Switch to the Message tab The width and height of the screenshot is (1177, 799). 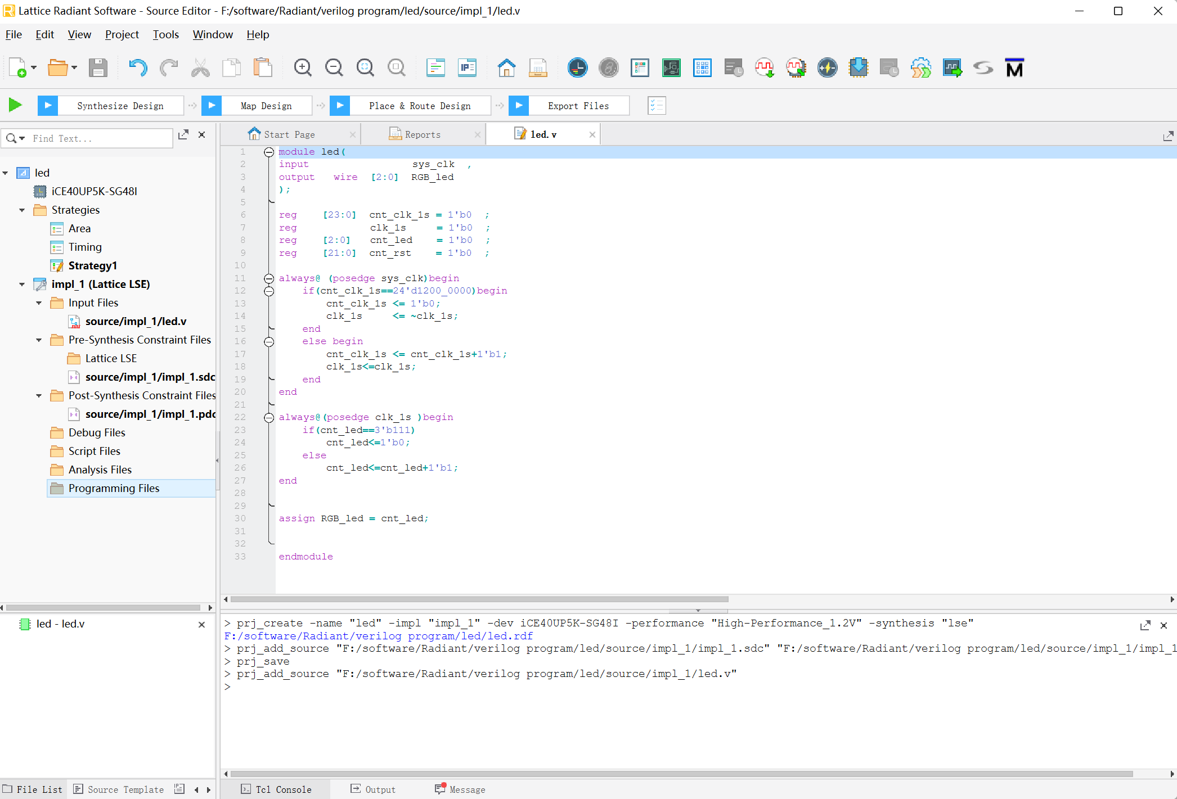click(460, 789)
